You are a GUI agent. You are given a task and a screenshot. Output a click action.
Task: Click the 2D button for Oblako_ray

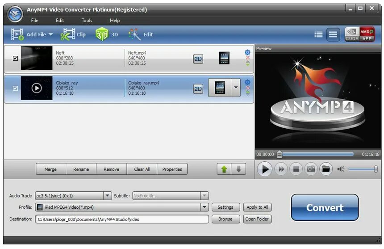pyautogui.click(x=198, y=89)
